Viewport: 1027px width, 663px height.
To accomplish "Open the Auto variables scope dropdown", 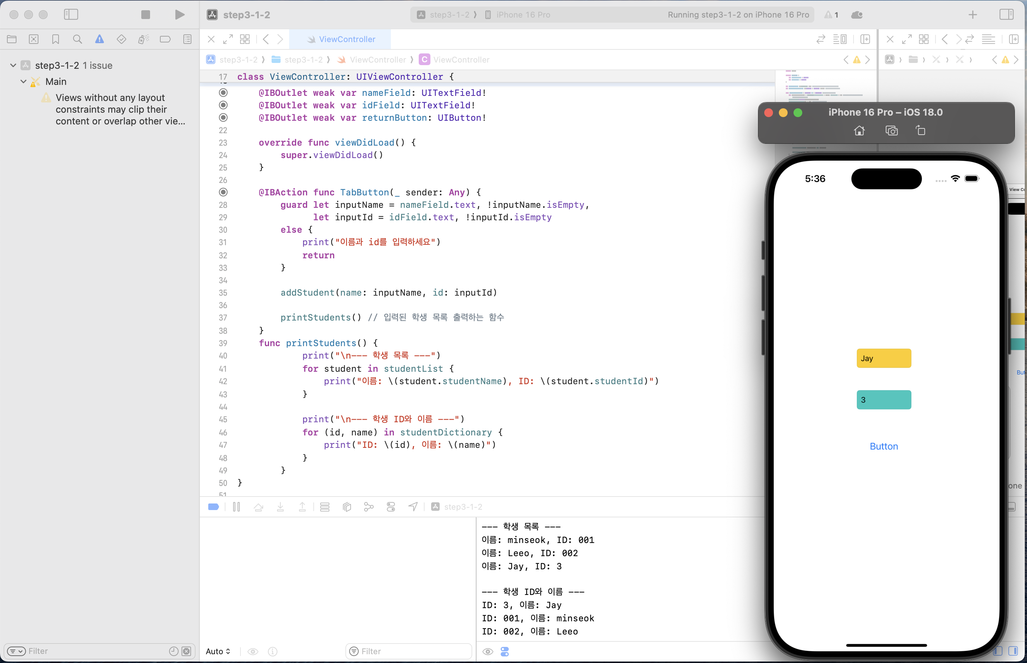I will click(x=218, y=651).
